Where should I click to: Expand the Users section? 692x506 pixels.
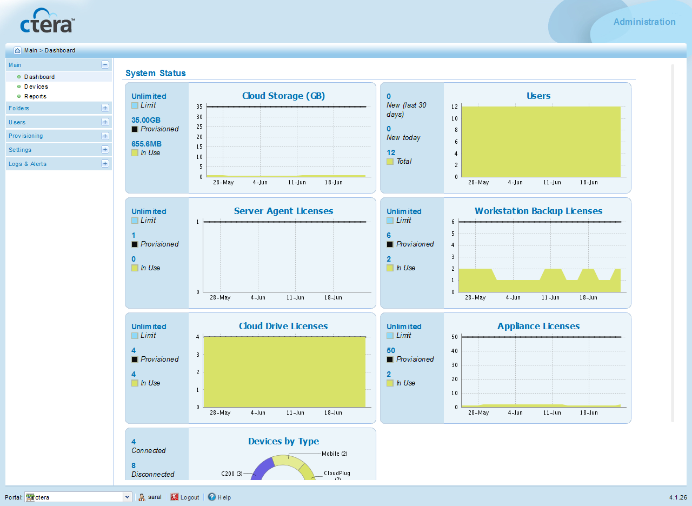tap(105, 122)
